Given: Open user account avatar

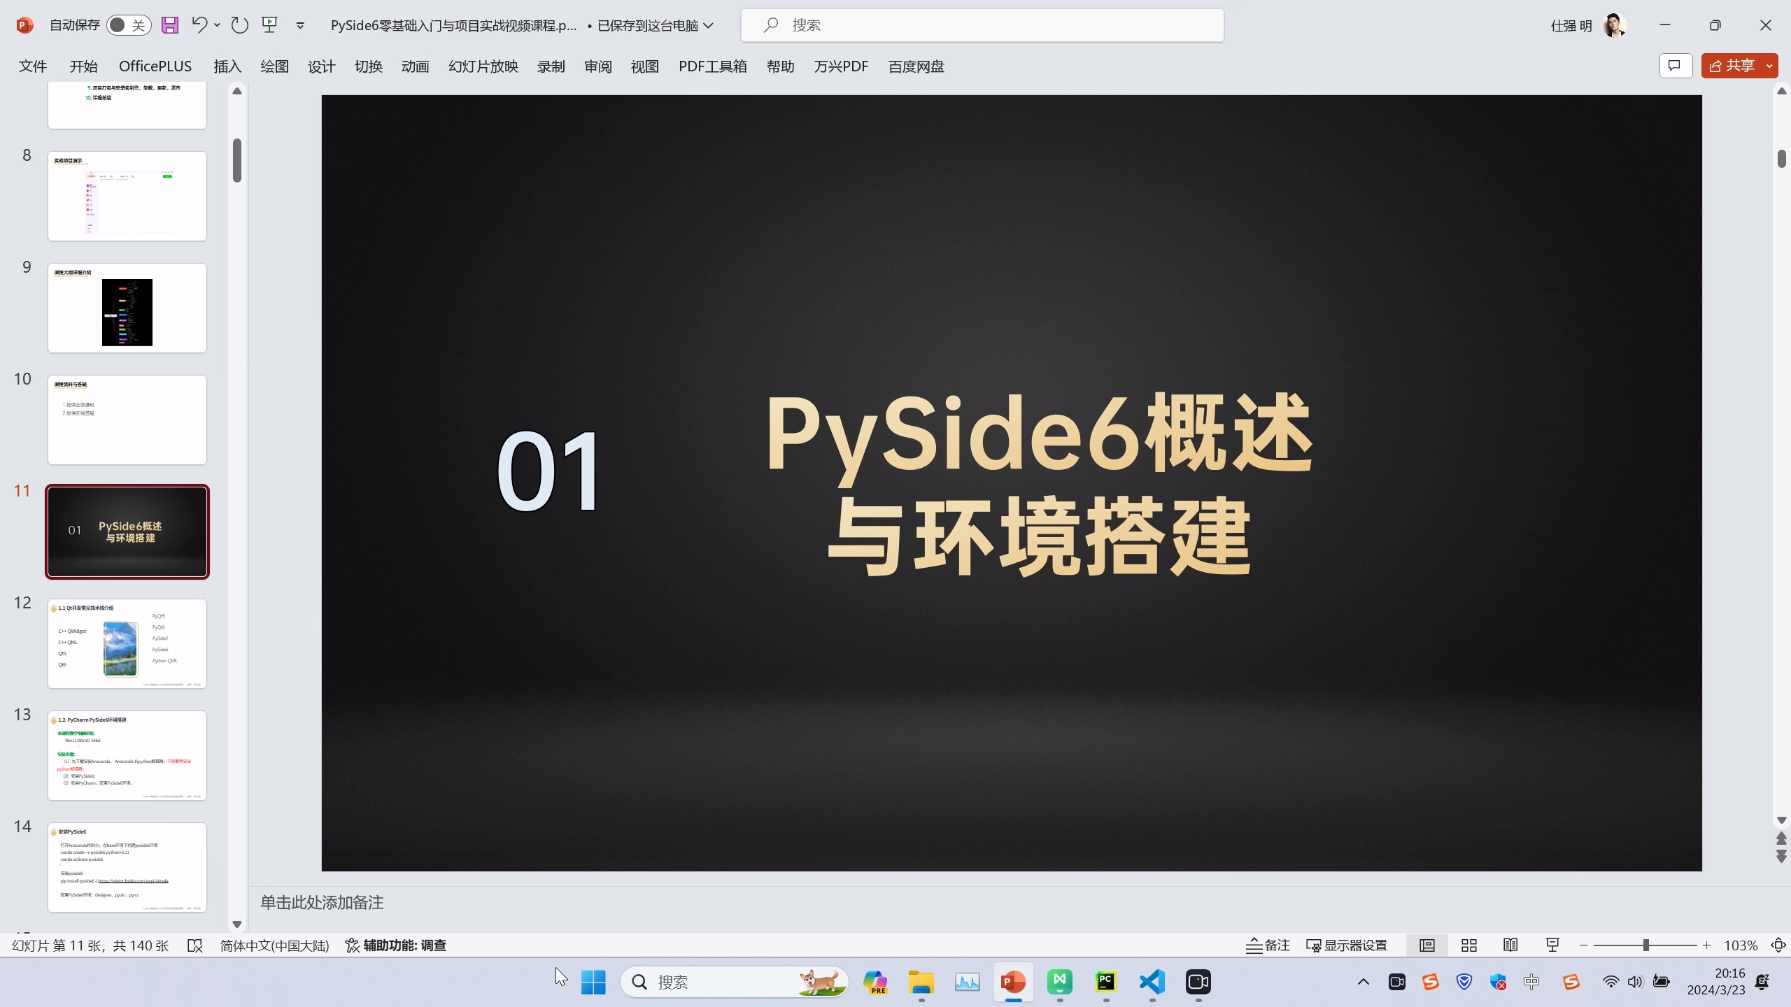Looking at the screenshot, I should point(1614,25).
